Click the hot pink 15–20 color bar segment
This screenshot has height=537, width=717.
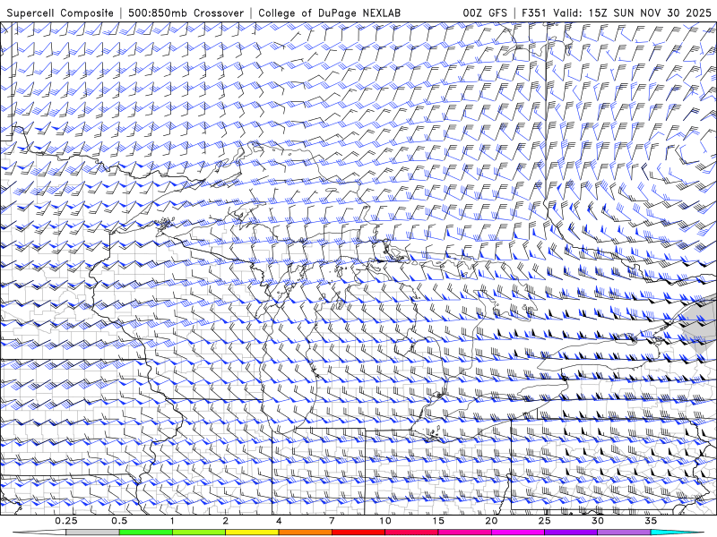pyautogui.click(x=464, y=533)
